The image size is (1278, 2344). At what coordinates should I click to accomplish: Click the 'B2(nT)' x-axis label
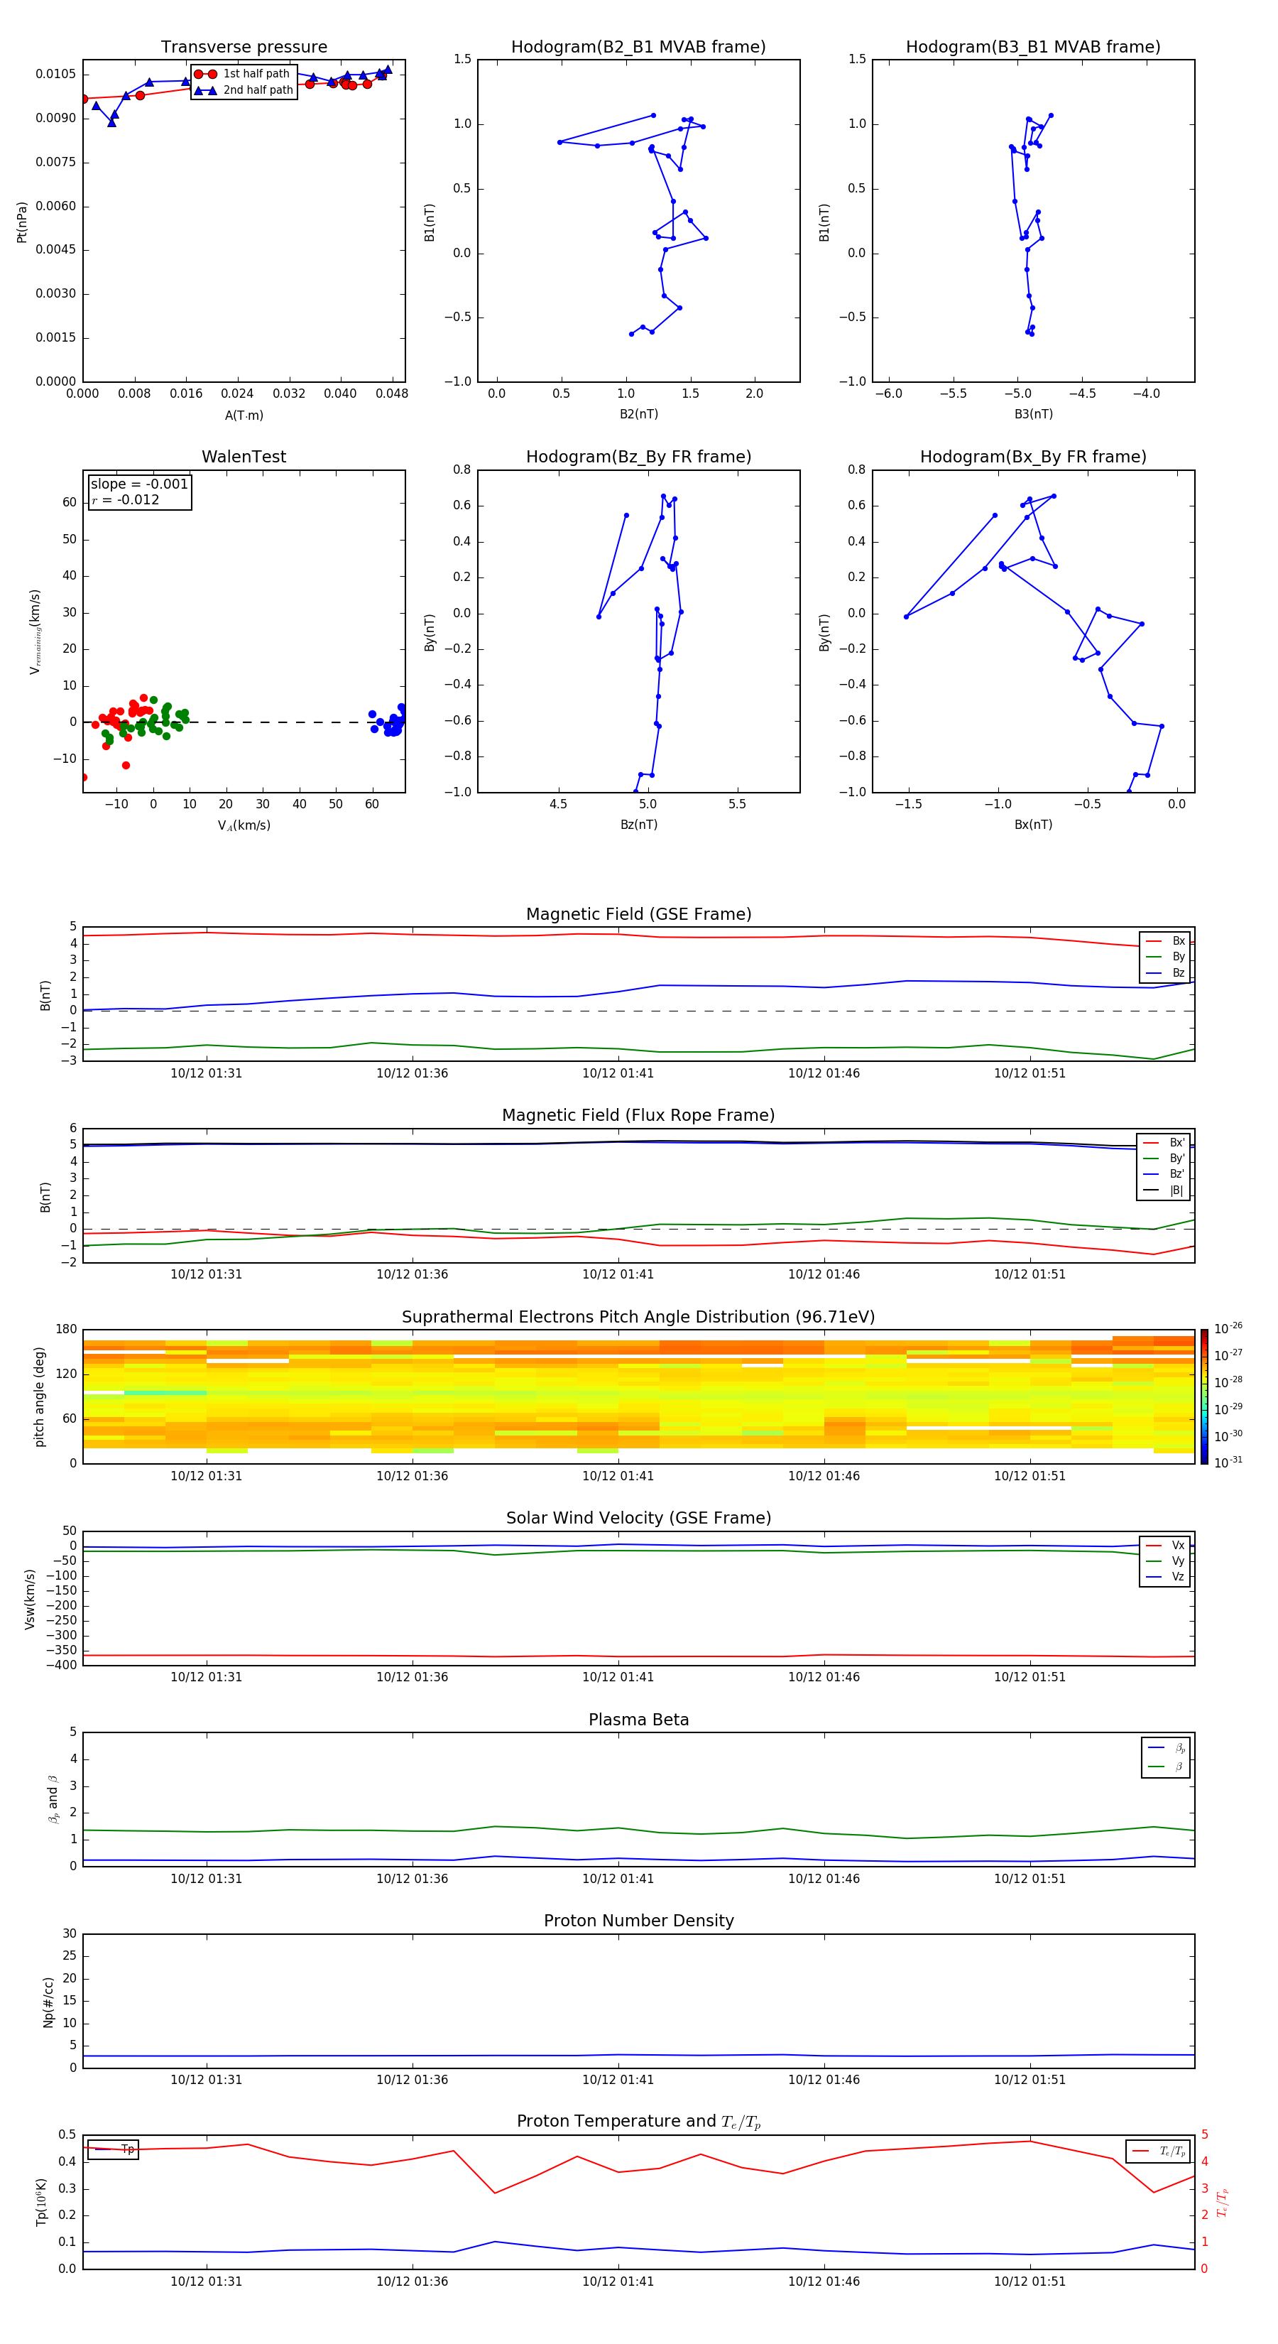point(638,414)
